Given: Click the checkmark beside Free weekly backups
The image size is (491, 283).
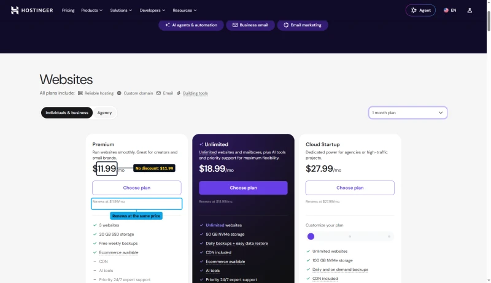Looking at the screenshot, I should (95, 243).
